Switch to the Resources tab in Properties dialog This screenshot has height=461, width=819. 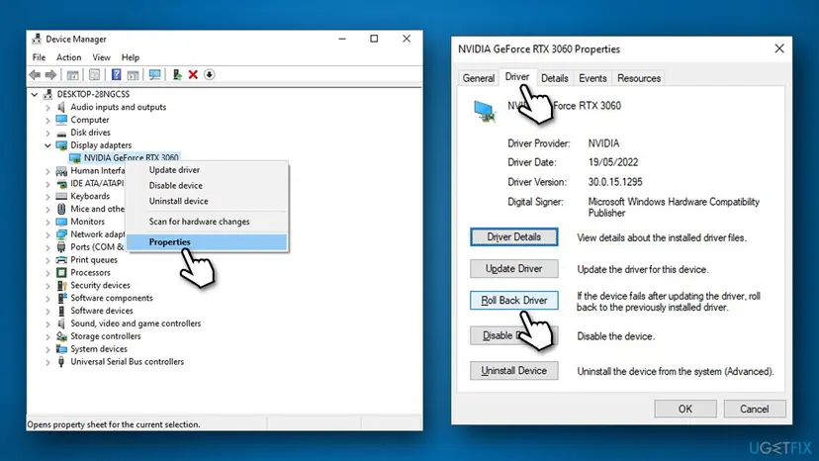[639, 78]
